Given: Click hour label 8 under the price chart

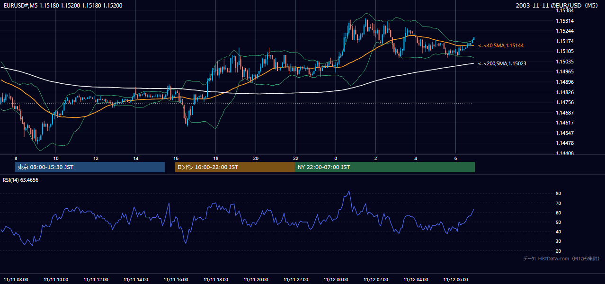Looking at the screenshot, I should tap(16, 158).
